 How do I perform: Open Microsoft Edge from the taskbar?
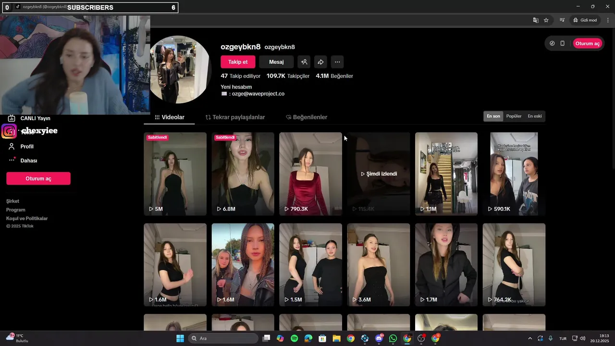[308, 338]
